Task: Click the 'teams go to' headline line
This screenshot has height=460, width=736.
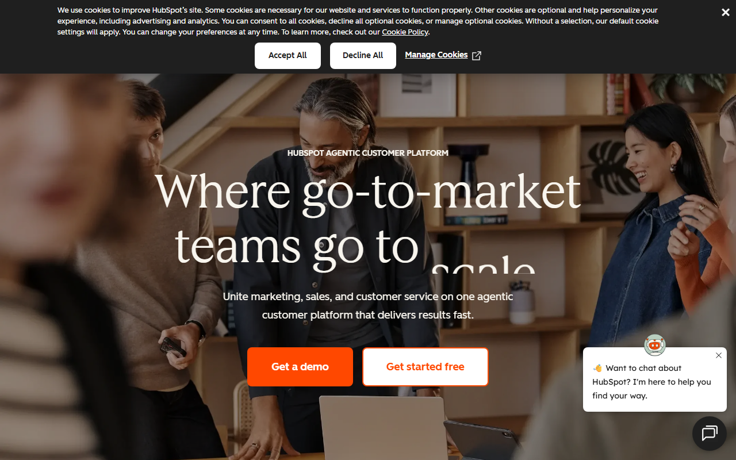Action: pos(297,247)
